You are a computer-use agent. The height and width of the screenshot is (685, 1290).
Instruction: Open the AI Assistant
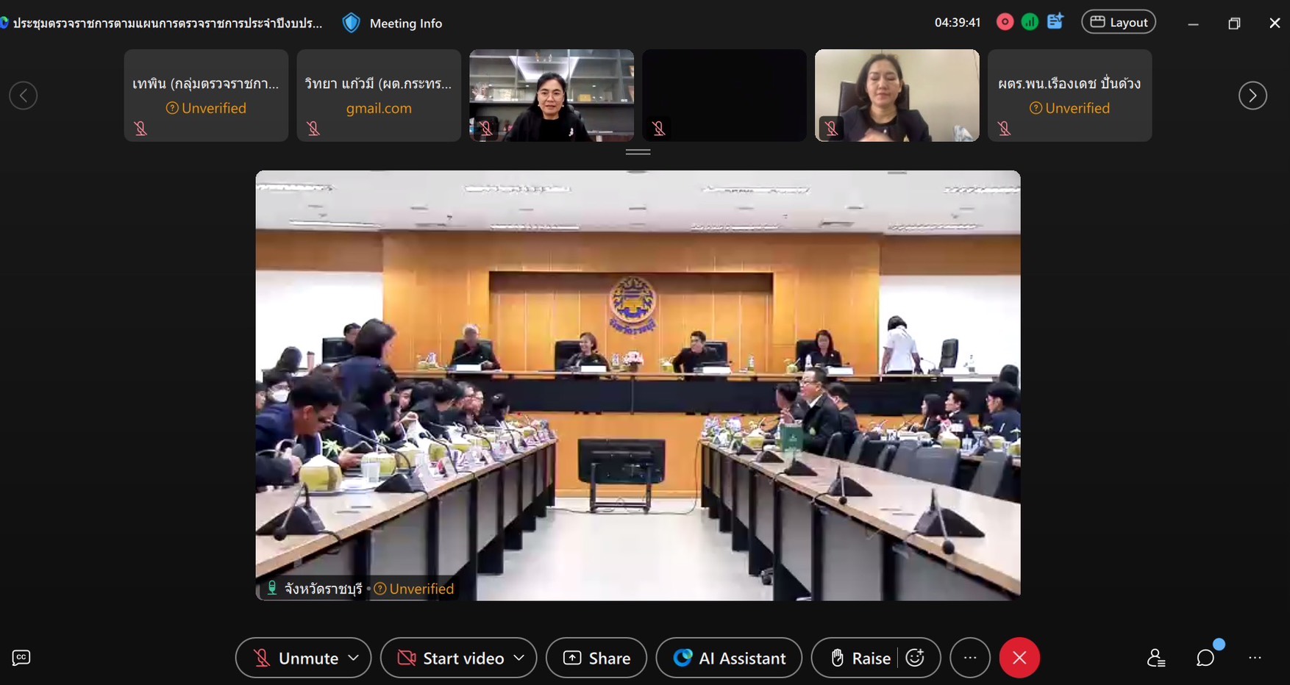729,658
